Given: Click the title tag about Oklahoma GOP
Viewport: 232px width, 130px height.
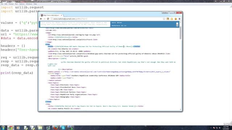Looking at the screenshot, I should [94, 47].
